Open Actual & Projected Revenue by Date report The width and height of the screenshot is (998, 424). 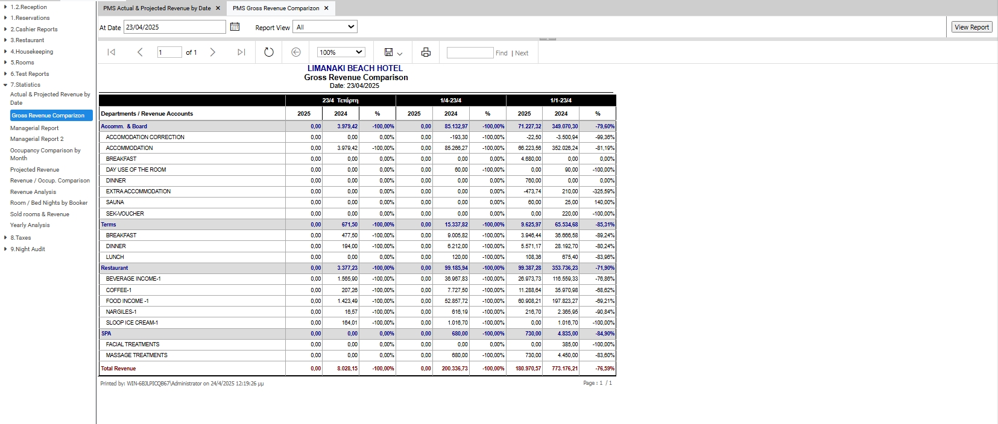click(50, 98)
